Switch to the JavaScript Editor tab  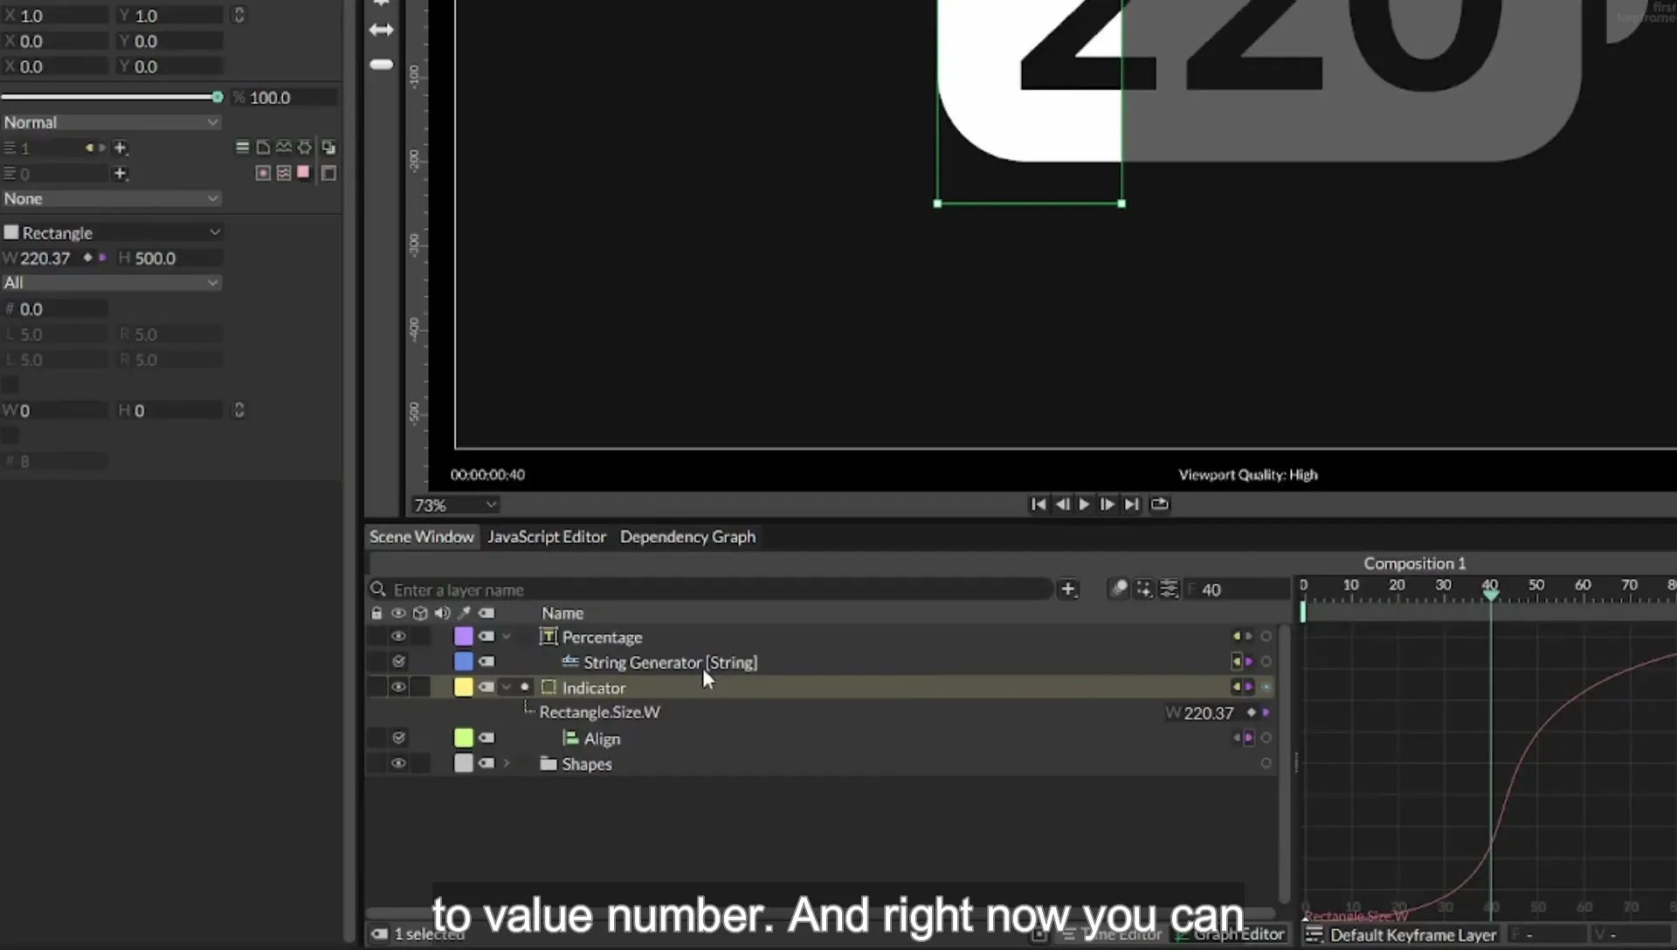tap(547, 536)
